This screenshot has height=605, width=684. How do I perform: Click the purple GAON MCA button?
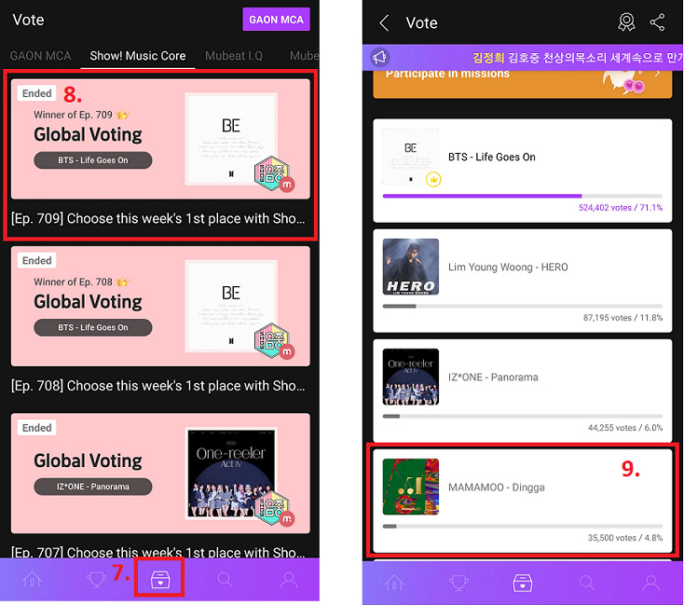(276, 20)
